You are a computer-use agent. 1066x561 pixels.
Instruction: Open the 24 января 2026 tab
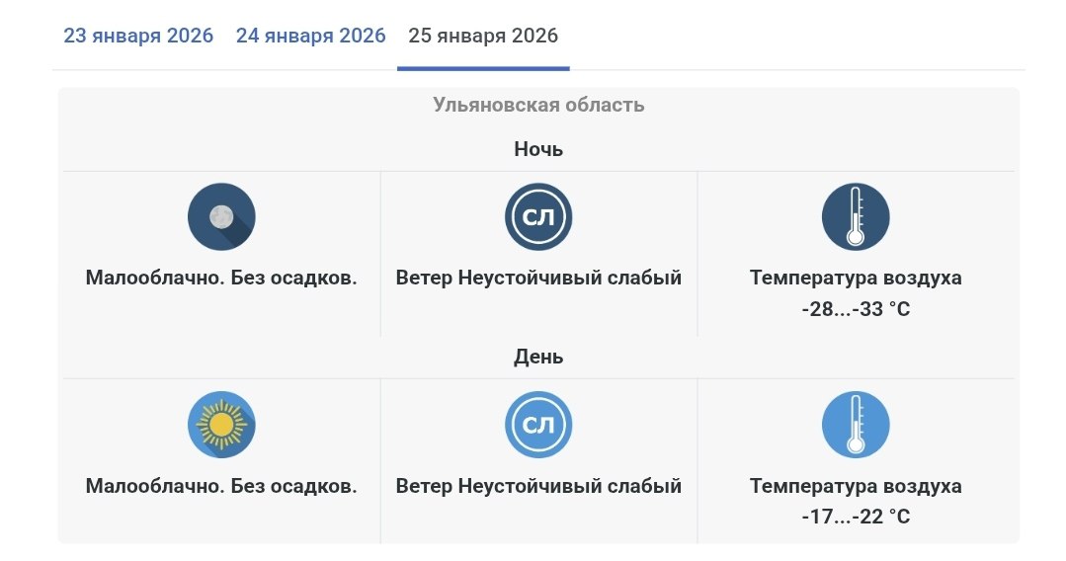tap(310, 37)
